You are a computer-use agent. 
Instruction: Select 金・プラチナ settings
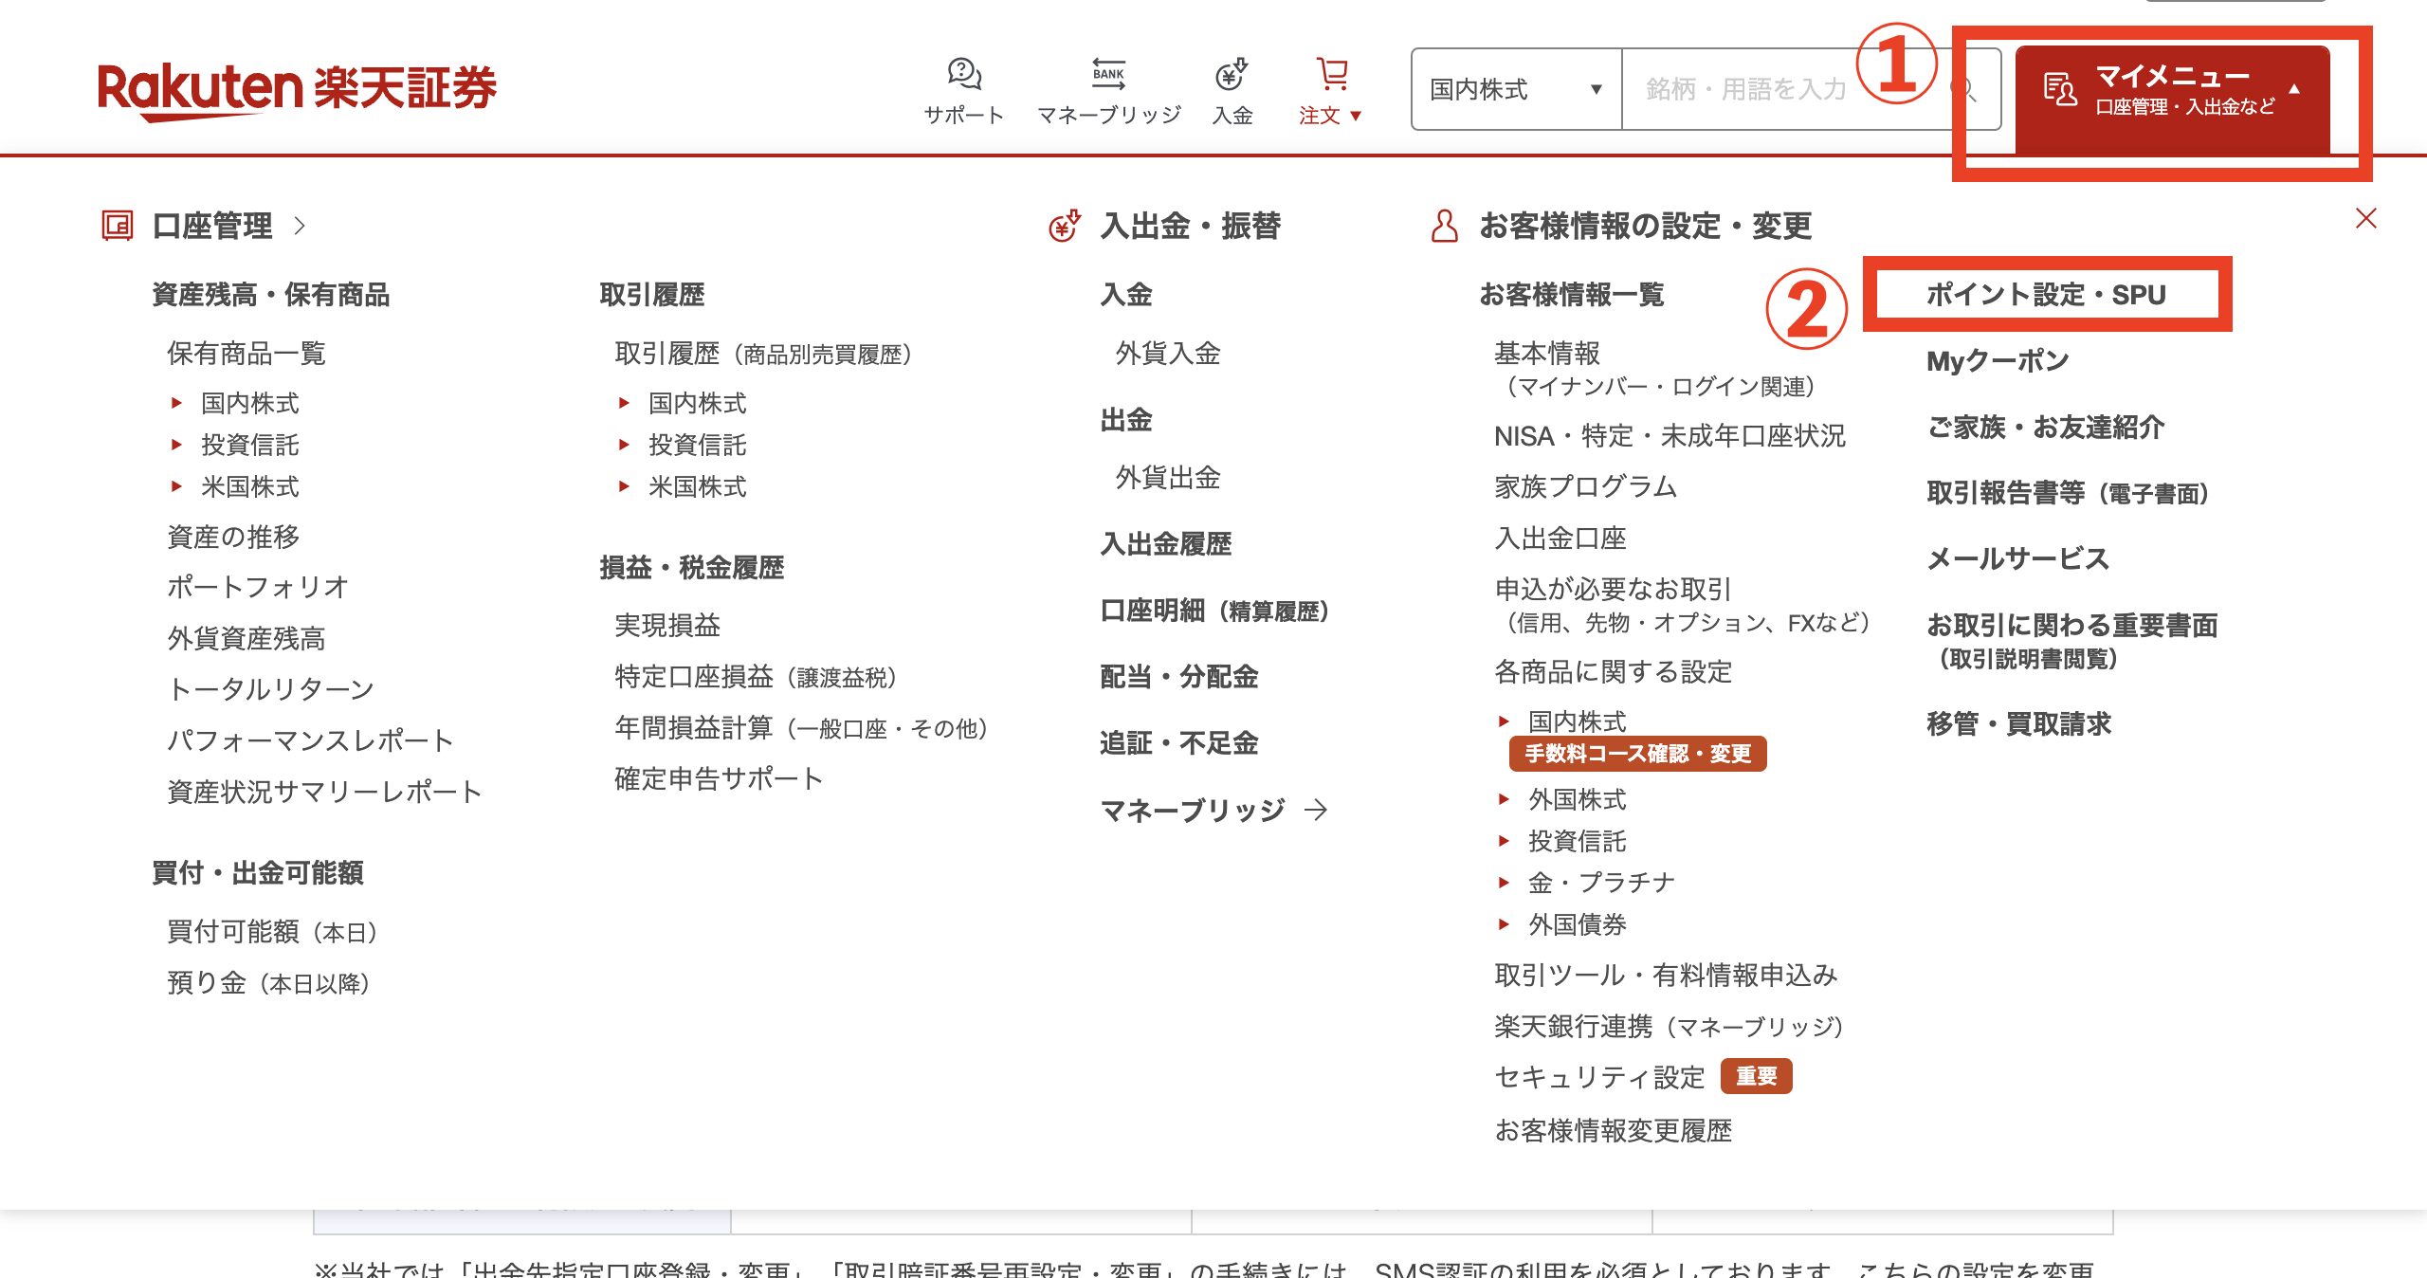click(x=1602, y=883)
